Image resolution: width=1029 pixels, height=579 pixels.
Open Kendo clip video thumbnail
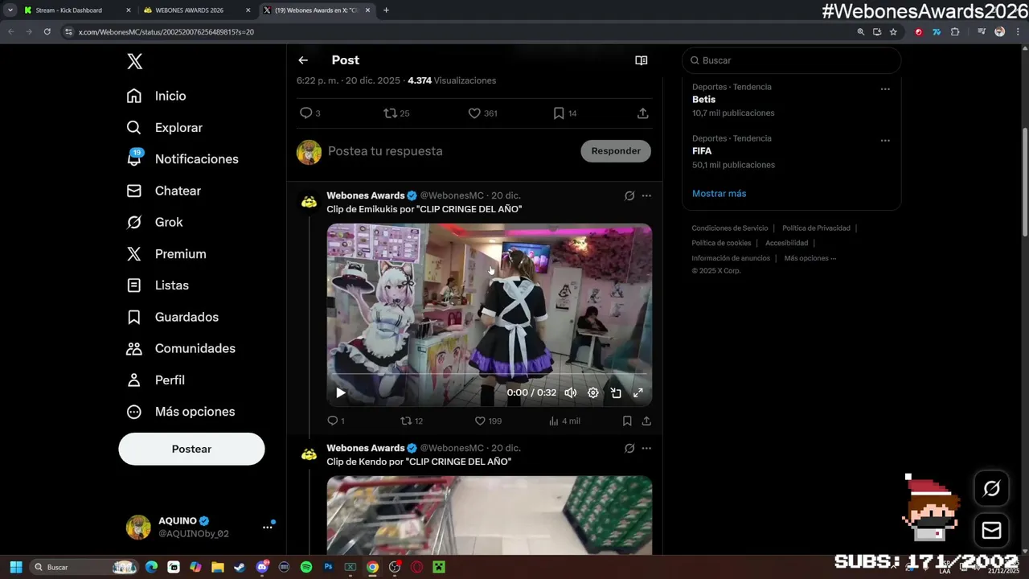[x=489, y=515]
